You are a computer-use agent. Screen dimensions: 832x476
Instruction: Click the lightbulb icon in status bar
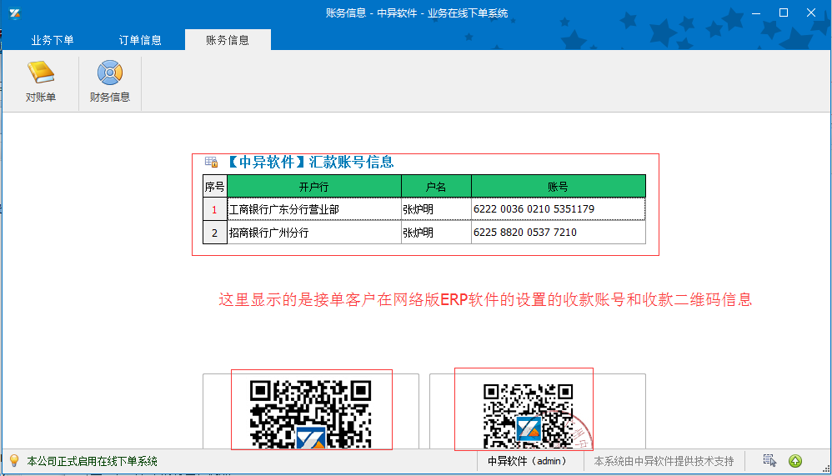(x=14, y=461)
